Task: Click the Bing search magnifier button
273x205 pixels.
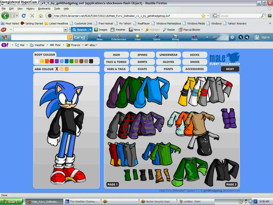Action: point(69,37)
